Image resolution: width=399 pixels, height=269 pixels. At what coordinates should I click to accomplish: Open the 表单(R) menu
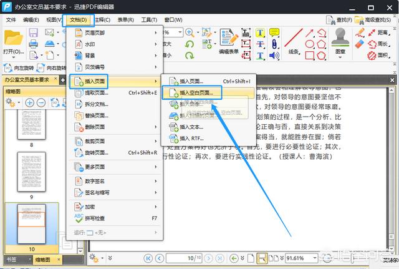(126, 20)
